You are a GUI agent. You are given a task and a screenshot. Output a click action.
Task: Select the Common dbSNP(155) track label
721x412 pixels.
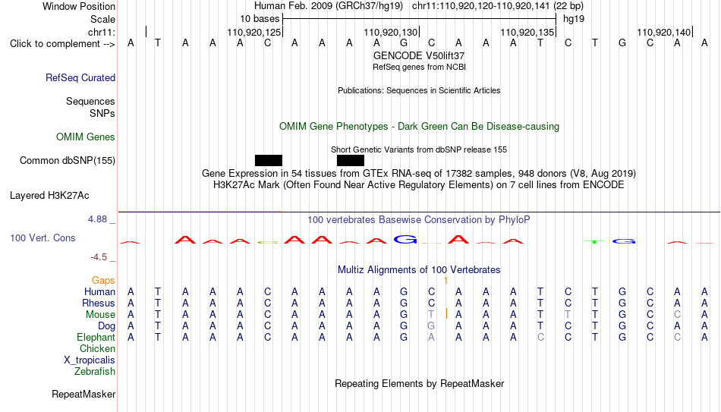pyautogui.click(x=68, y=161)
